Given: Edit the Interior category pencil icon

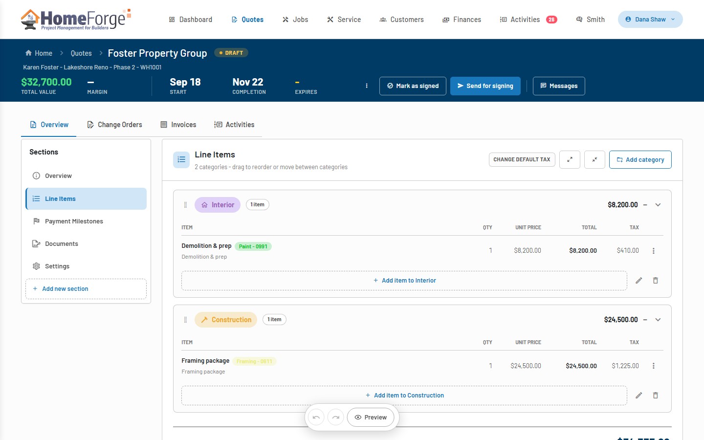Looking at the screenshot, I should point(639,281).
